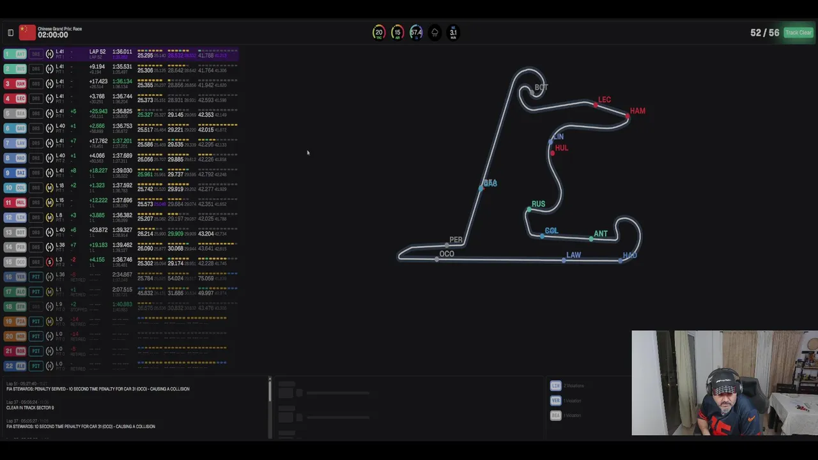Click the medium tyre icon for LIN
This screenshot has height=460, width=818.
click(x=50, y=217)
